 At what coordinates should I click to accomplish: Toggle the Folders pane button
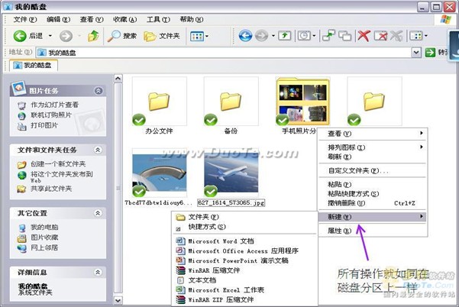pyautogui.click(x=162, y=36)
